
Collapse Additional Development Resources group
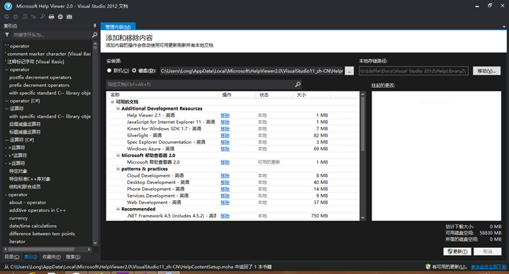118,108
